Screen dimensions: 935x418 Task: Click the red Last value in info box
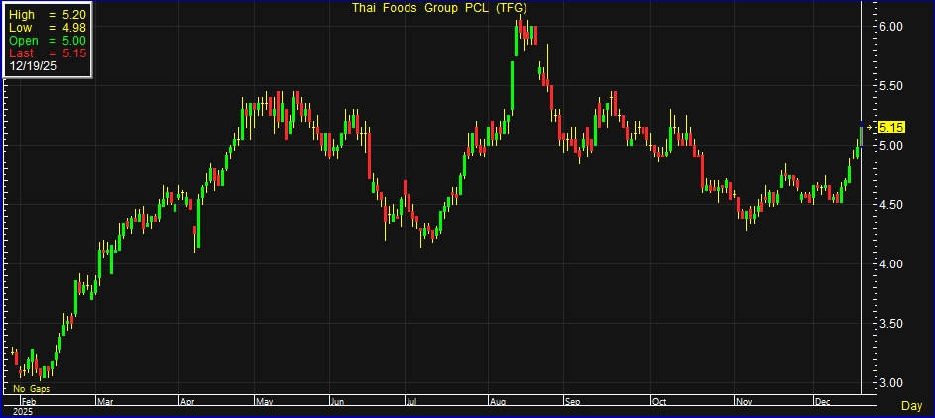tap(47, 53)
